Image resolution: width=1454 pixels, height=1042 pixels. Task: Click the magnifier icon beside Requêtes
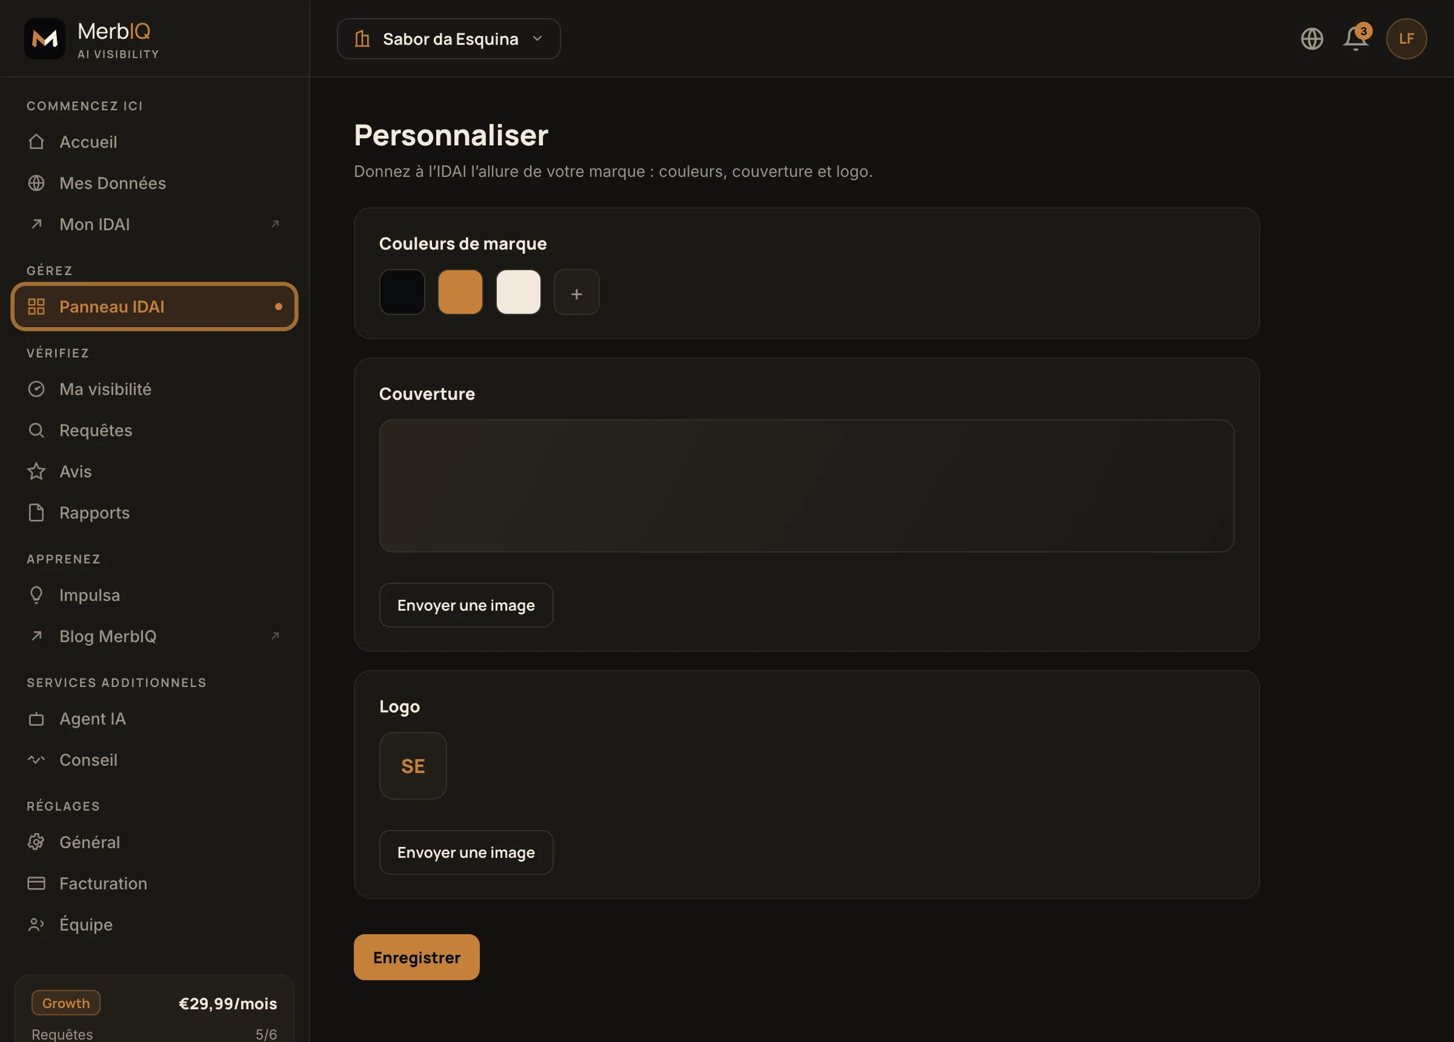(36, 430)
